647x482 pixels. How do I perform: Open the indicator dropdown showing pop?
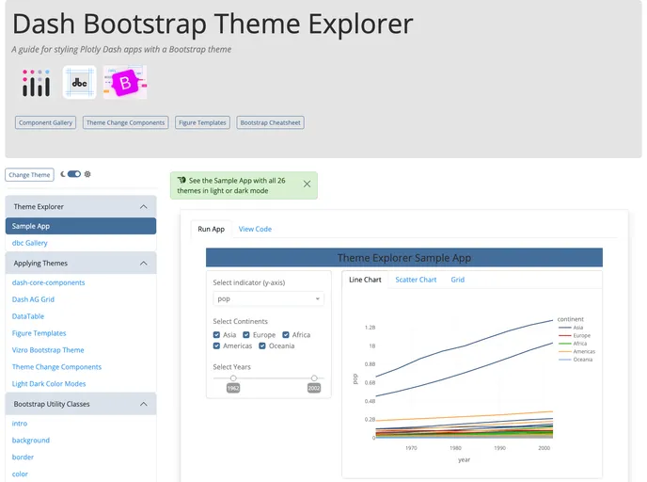(268, 298)
